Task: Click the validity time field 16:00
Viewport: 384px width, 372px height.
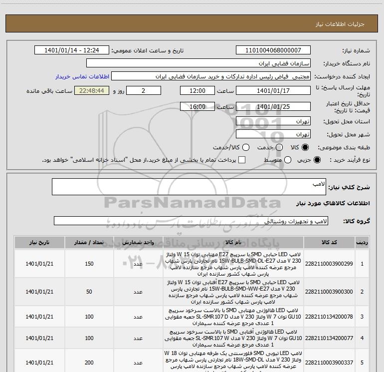Action: 197,106
